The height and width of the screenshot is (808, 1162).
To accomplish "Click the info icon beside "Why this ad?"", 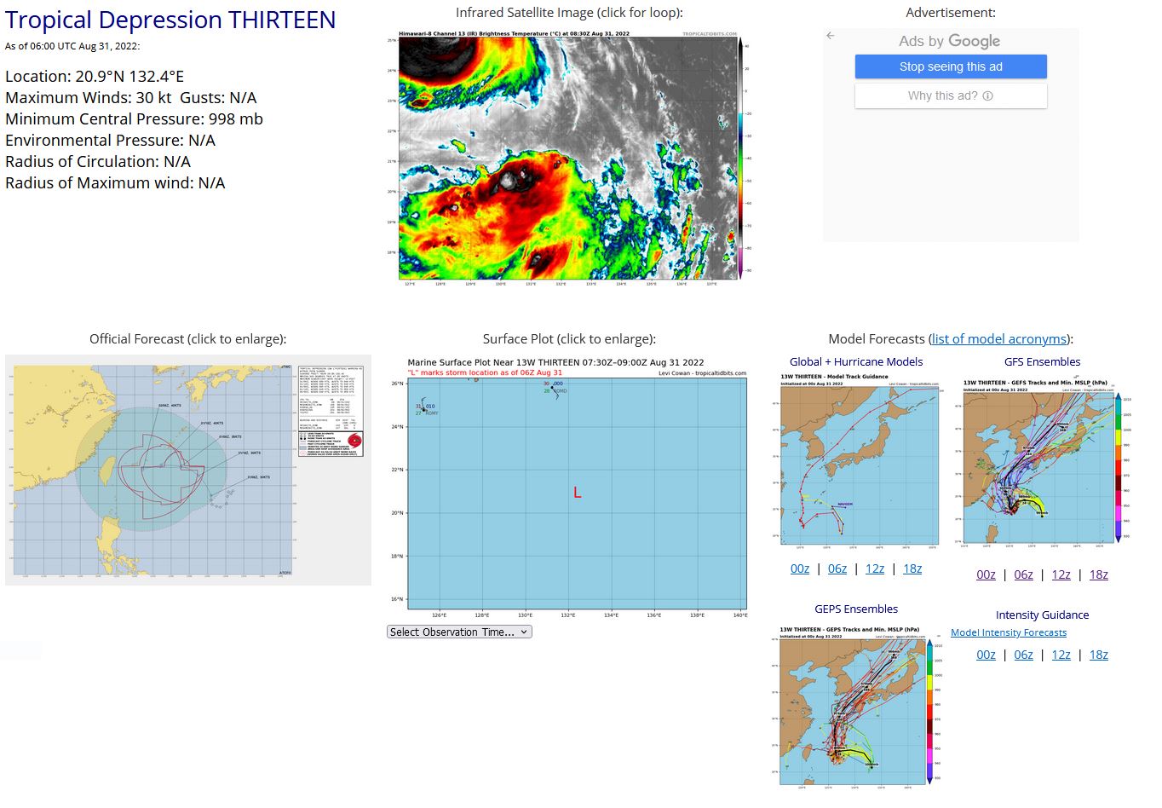I will pos(987,96).
